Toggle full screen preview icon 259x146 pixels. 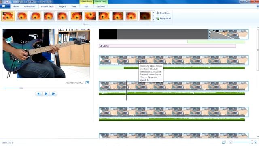pos(87,82)
